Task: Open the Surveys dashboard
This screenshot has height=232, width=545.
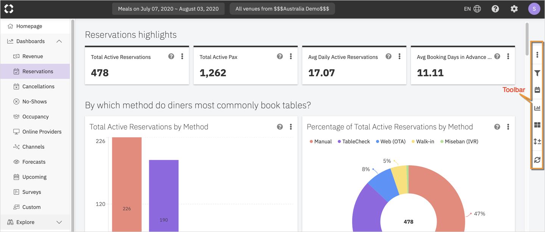Action: [x=35, y=192]
